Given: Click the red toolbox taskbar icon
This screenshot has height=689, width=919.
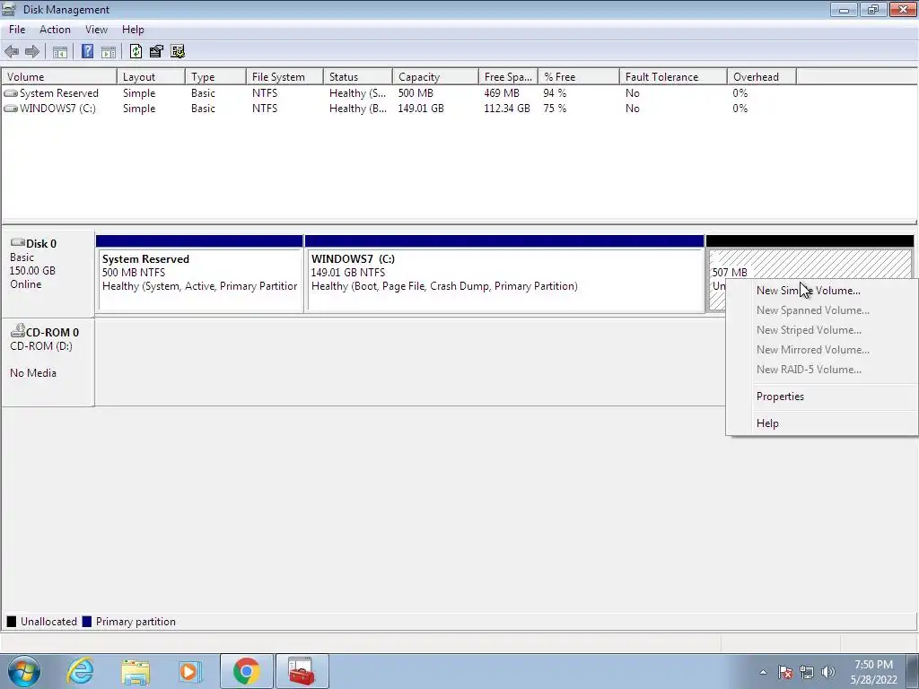Looking at the screenshot, I should (x=302, y=671).
